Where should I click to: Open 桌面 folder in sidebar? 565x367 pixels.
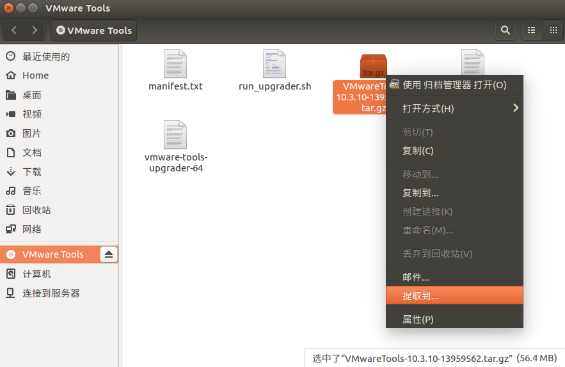tap(60, 95)
